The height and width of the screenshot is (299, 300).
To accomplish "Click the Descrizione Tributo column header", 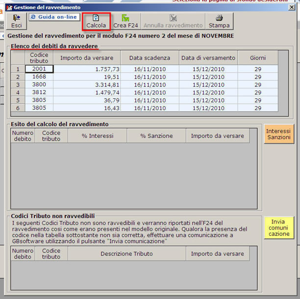I will [x=126, y=253].
